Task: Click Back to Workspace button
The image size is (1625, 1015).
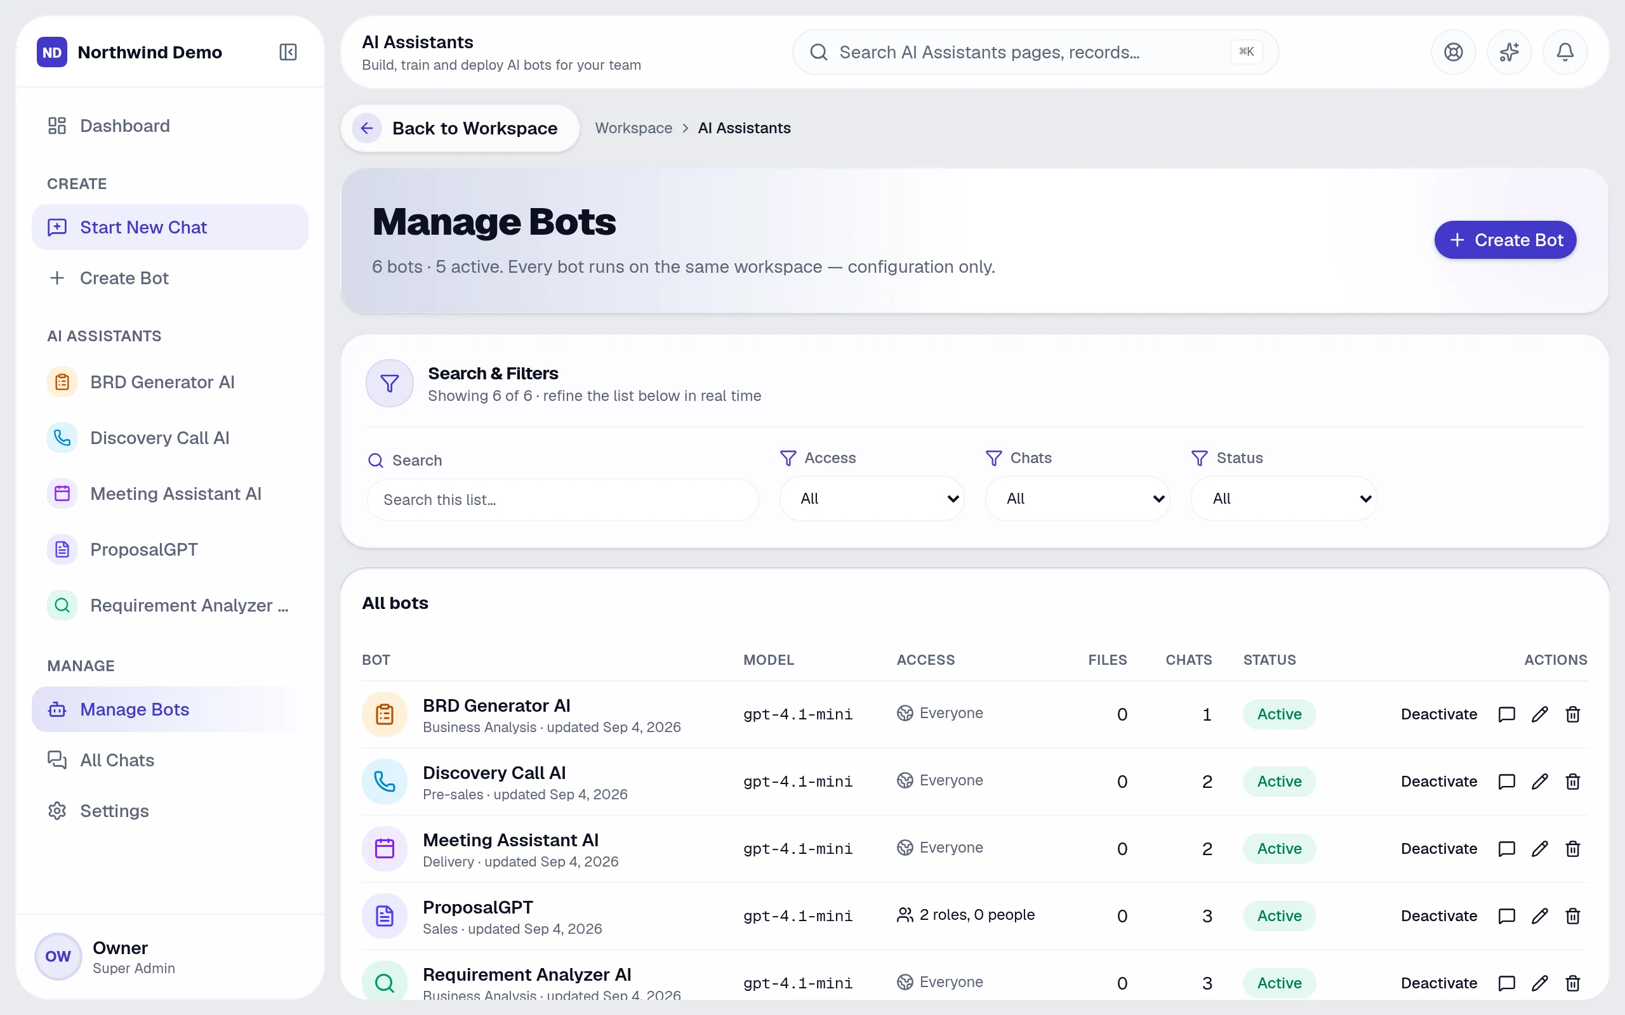Action: point(460,128)
